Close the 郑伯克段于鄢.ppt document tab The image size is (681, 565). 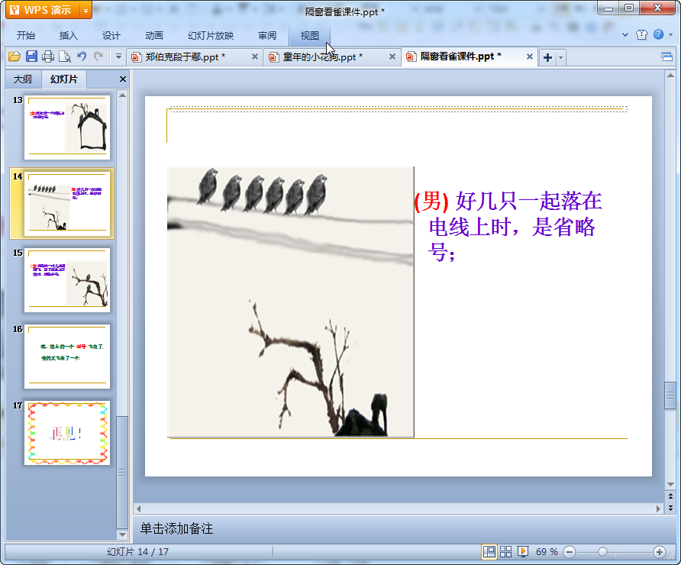tap(255, 56)
